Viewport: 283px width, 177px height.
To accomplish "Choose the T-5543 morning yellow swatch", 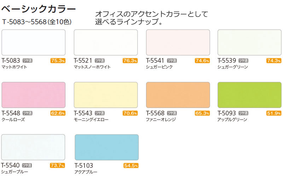I will pos(106,95).
